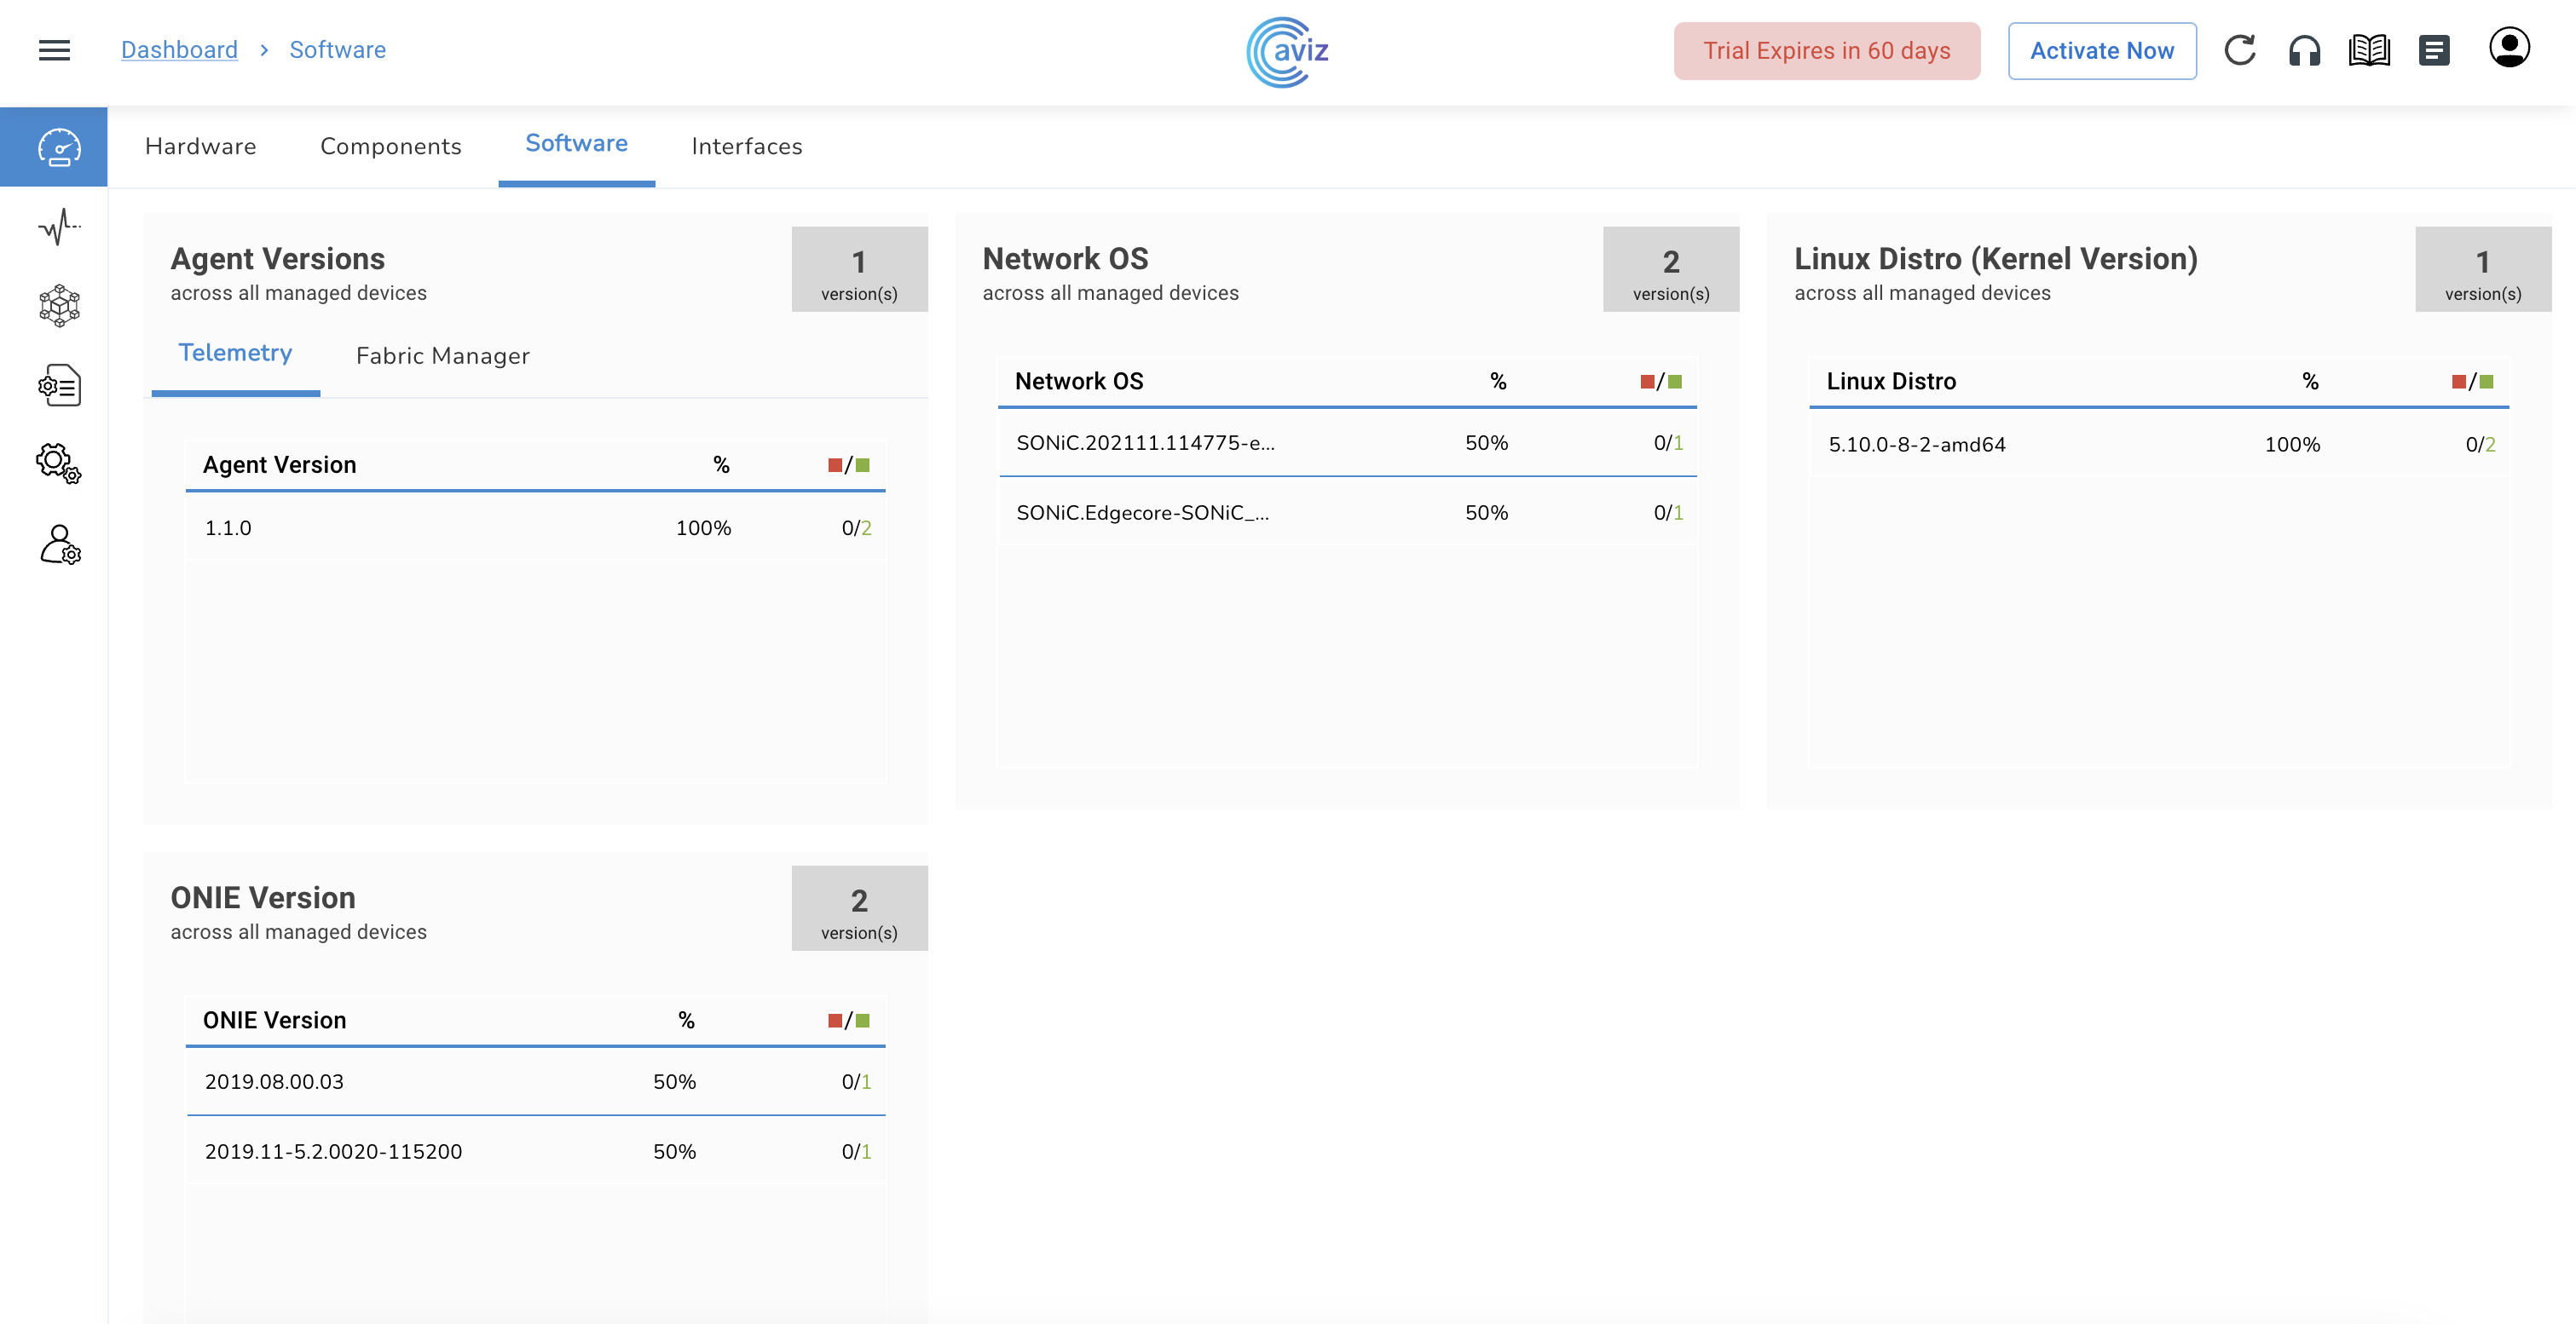This screenshot has width=2576, height=1324.
Task: Open the hamburger navigation menu
Action: click(54, 50)
